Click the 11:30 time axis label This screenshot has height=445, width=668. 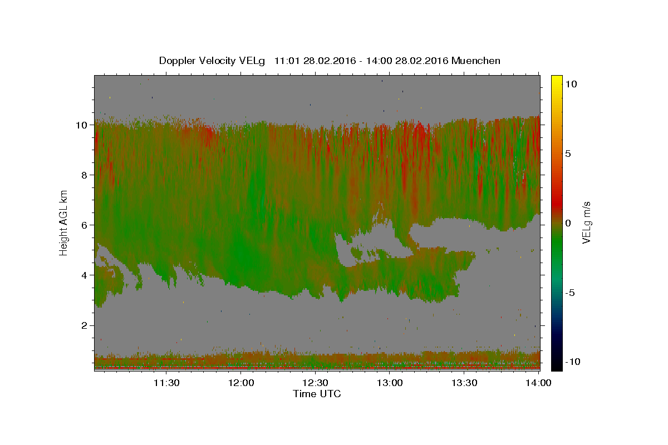166,383
